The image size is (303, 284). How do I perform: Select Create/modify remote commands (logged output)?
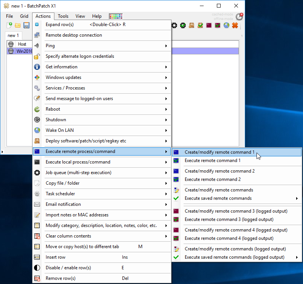click(x=237, y=249)
